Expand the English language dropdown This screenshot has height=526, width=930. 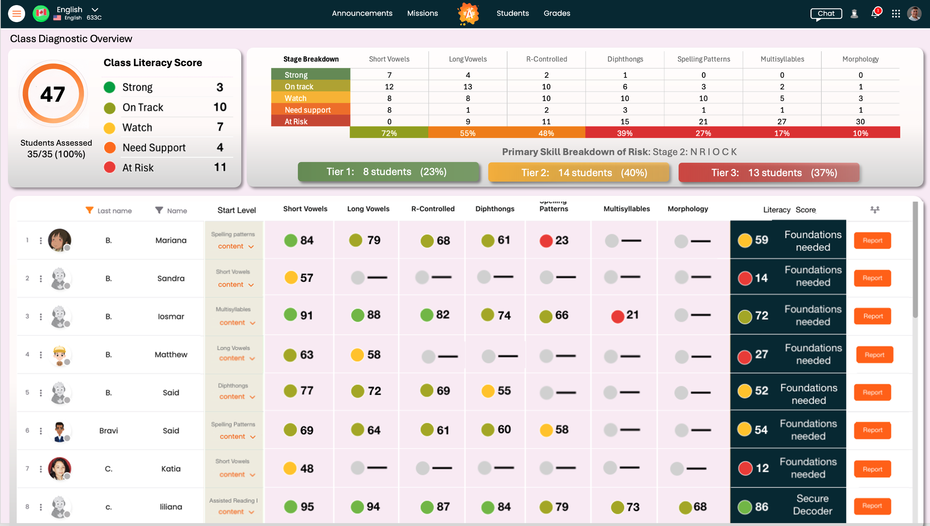95,10
